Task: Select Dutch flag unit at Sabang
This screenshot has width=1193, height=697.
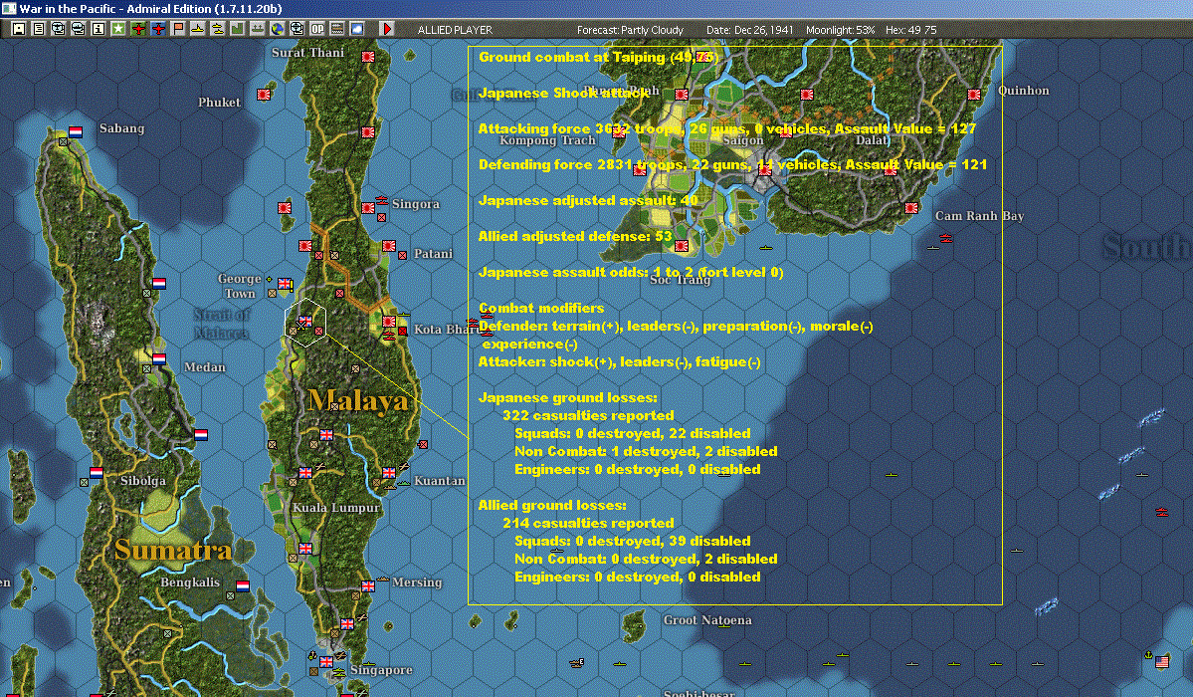Action: [76, 131]
